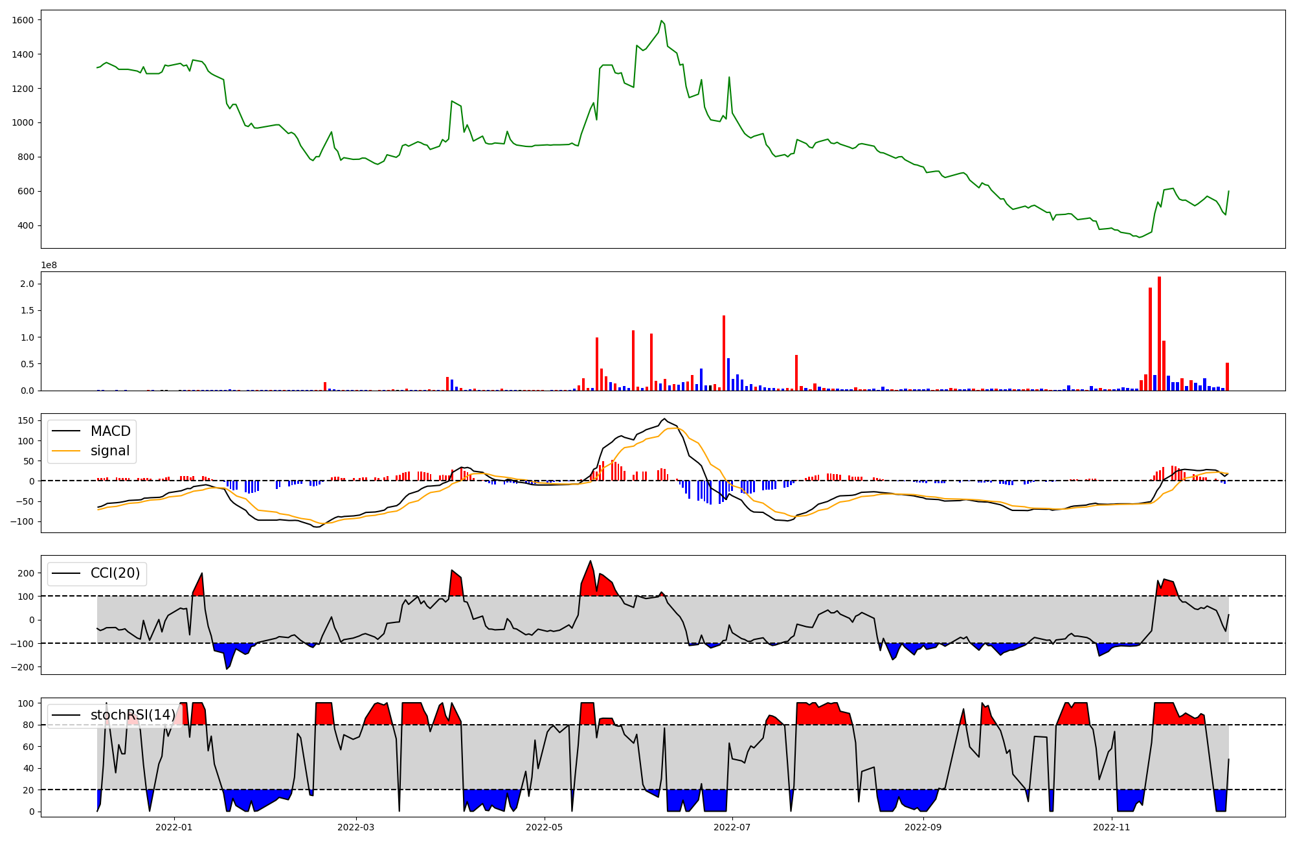Click the MACD legend label
The width and height of the screenshot is (1295, 842).
coord(110,431)
